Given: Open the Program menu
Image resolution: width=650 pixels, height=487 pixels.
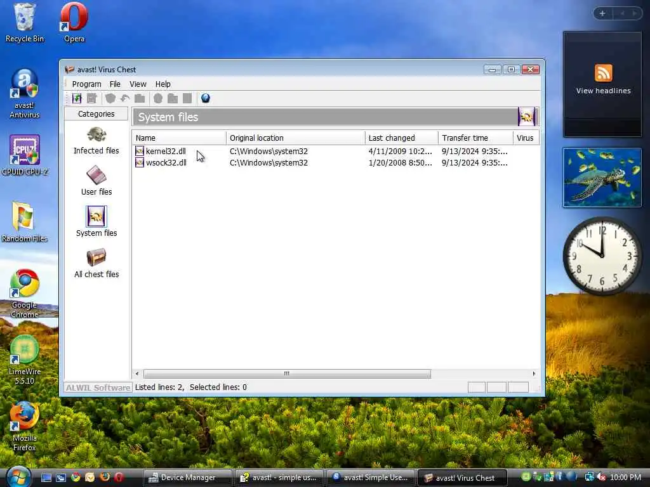Looking at the screenshot, I should (86, 84).
